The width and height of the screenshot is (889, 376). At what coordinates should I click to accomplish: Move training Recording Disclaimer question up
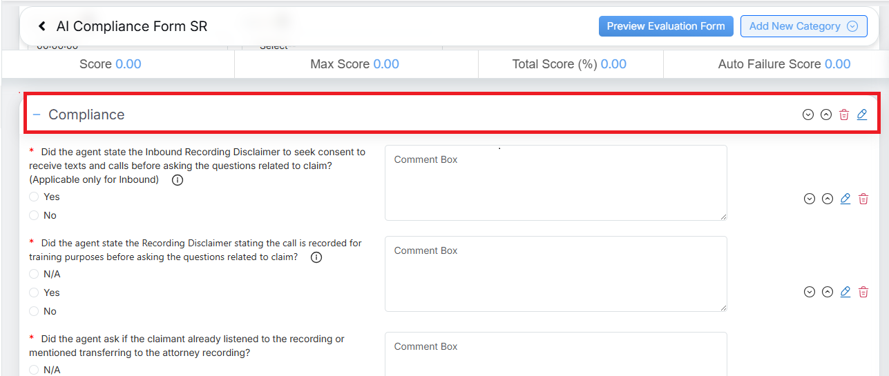coord(828,292)
